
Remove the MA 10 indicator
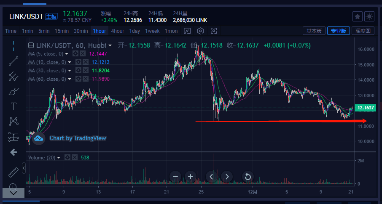point(85,62)
